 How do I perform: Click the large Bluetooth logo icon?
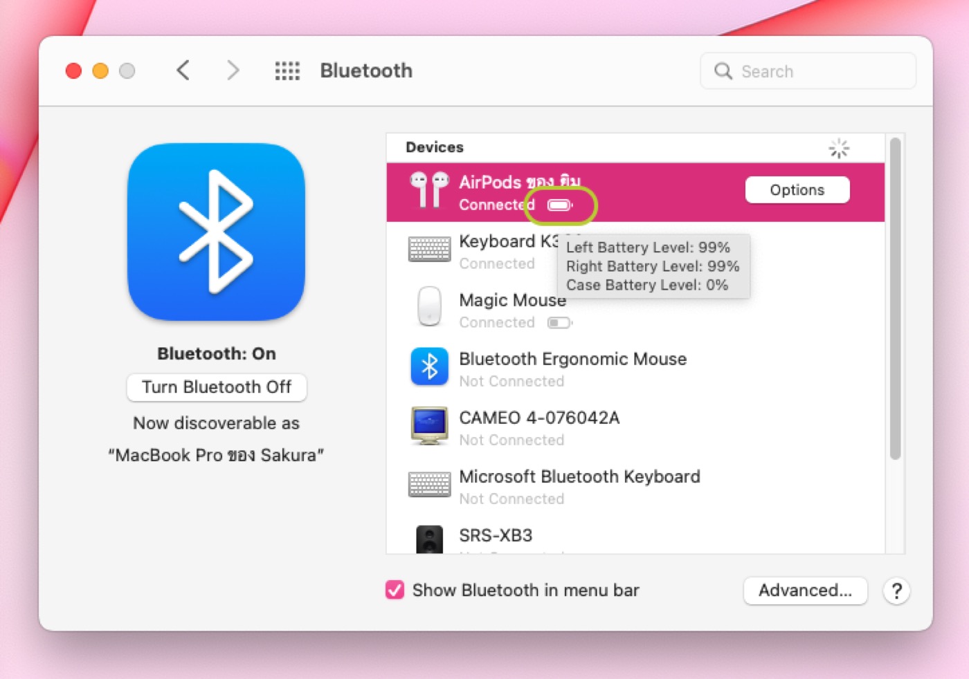click(216, 232)
